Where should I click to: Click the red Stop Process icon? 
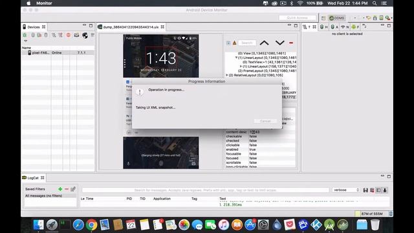coord(69,35)
